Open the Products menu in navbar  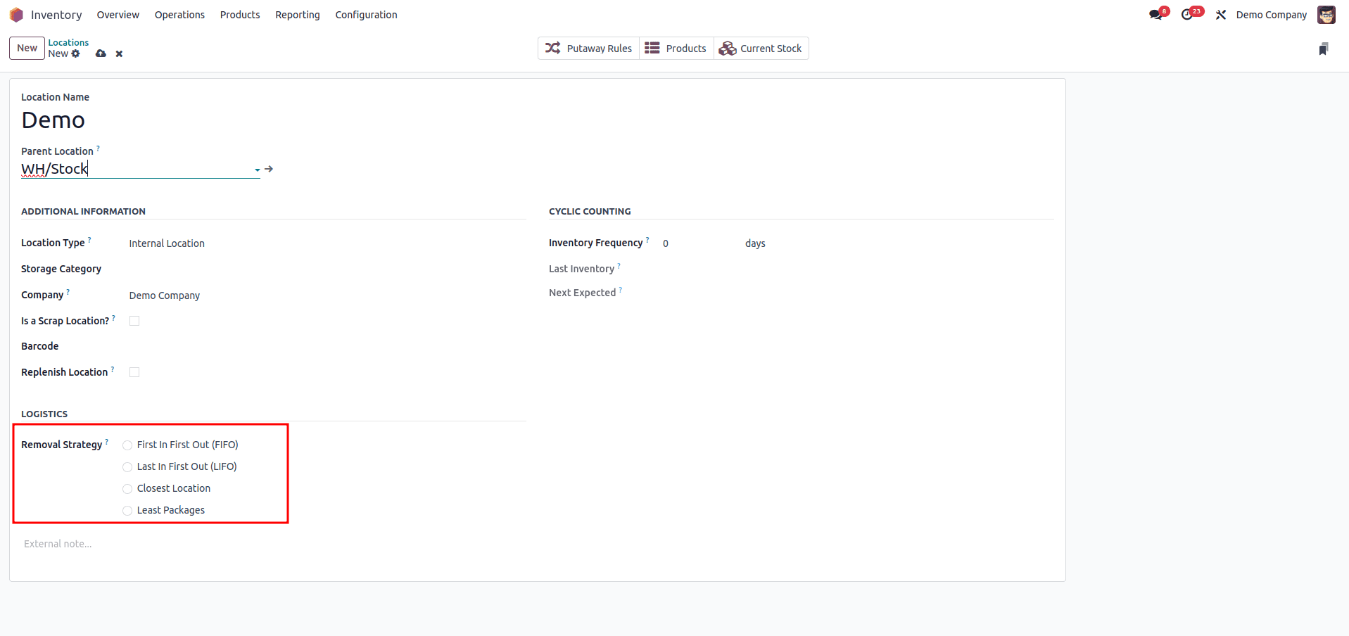pos(240,15)
